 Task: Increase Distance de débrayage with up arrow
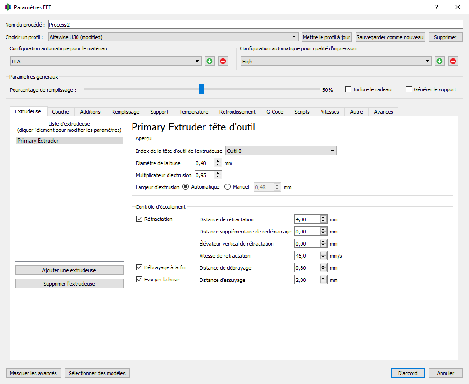pos(323,266)
